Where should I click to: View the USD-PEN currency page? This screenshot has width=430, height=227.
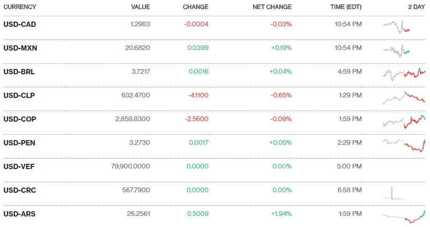19,143
